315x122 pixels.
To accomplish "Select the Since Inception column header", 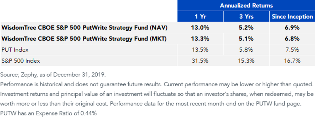I will coord(292,17).
